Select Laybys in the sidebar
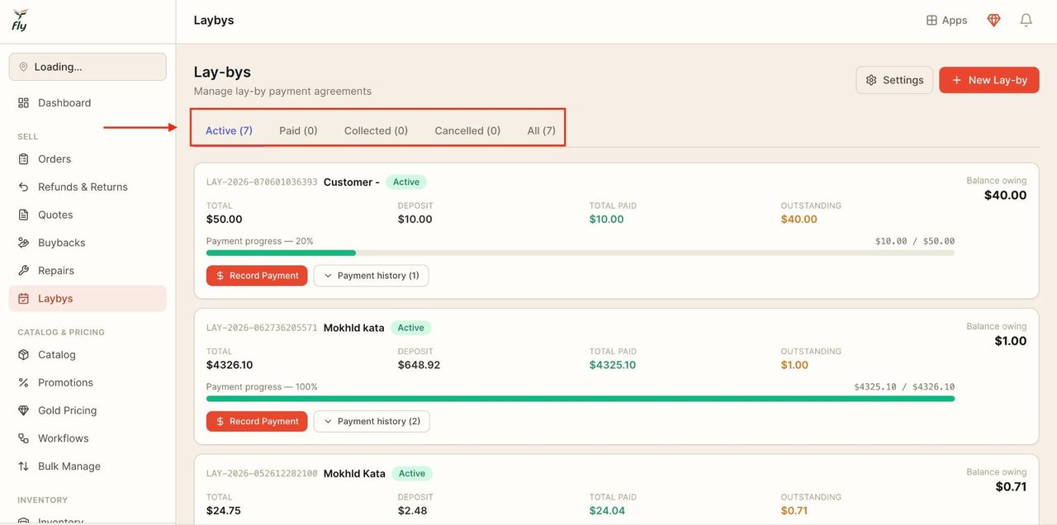Viewport: 1057px width, 525px height. pos(88,299)
